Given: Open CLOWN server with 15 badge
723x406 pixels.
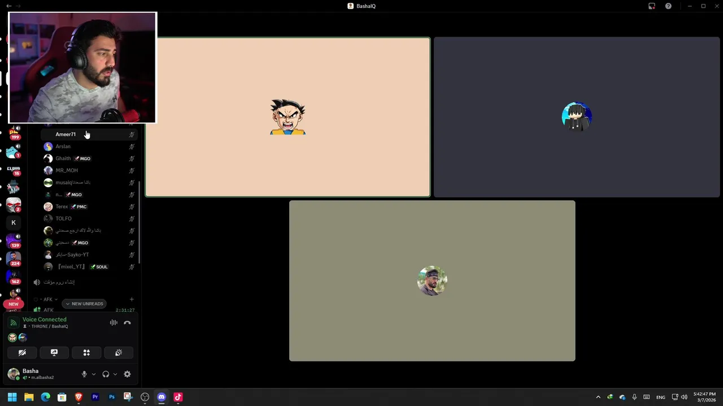Looking at the screenshot, I should 14,169.
